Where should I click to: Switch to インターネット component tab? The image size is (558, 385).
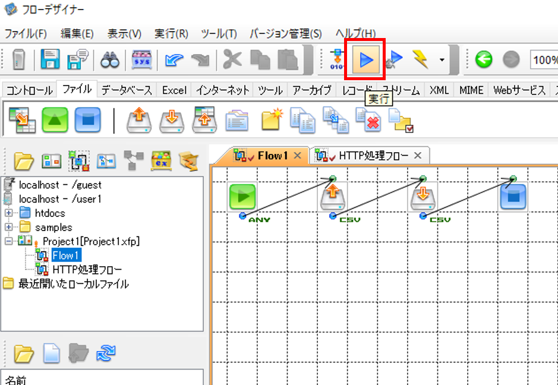pos(222,90)
